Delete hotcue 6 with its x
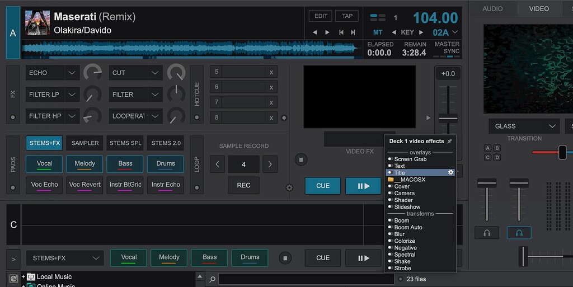Viewport: 573px width, 287px height. tap(271, 87)
